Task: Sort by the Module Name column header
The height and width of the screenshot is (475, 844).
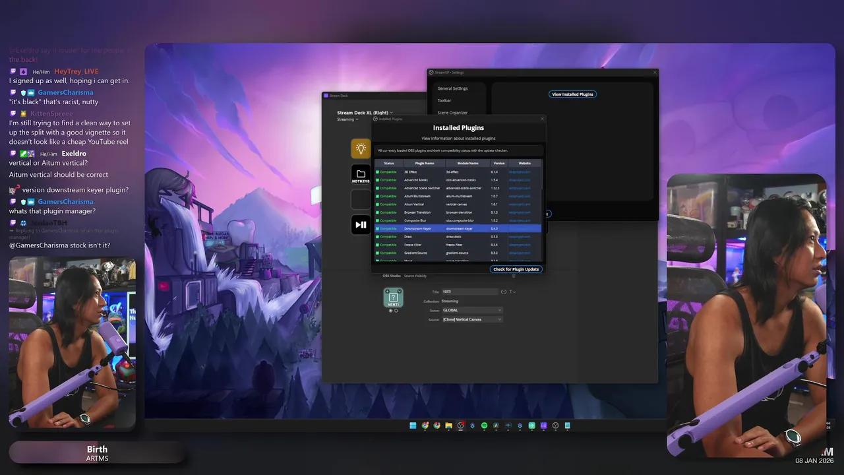Action: [x=468, y=163]
